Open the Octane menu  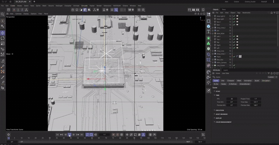125,6
